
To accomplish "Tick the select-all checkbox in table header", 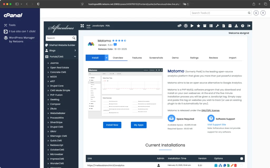I will pos(242,159).
